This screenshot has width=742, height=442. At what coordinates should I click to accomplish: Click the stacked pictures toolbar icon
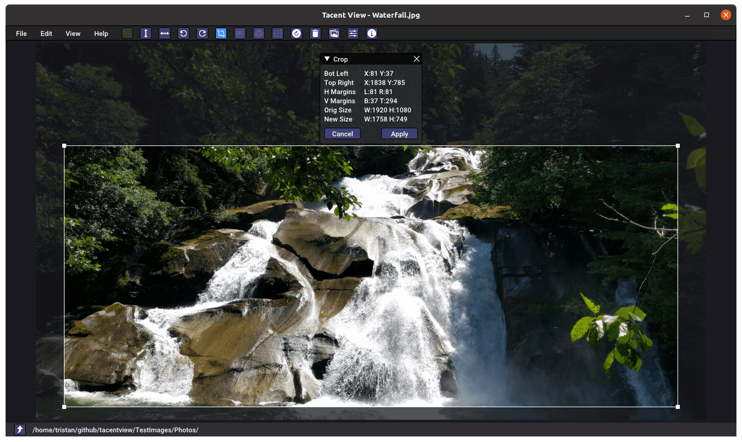(x=334, y=34)
